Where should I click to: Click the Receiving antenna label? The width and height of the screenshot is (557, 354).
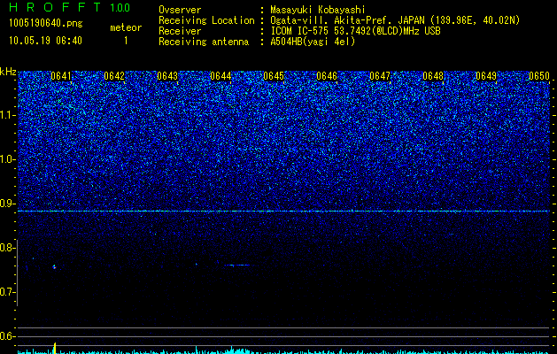204,42
